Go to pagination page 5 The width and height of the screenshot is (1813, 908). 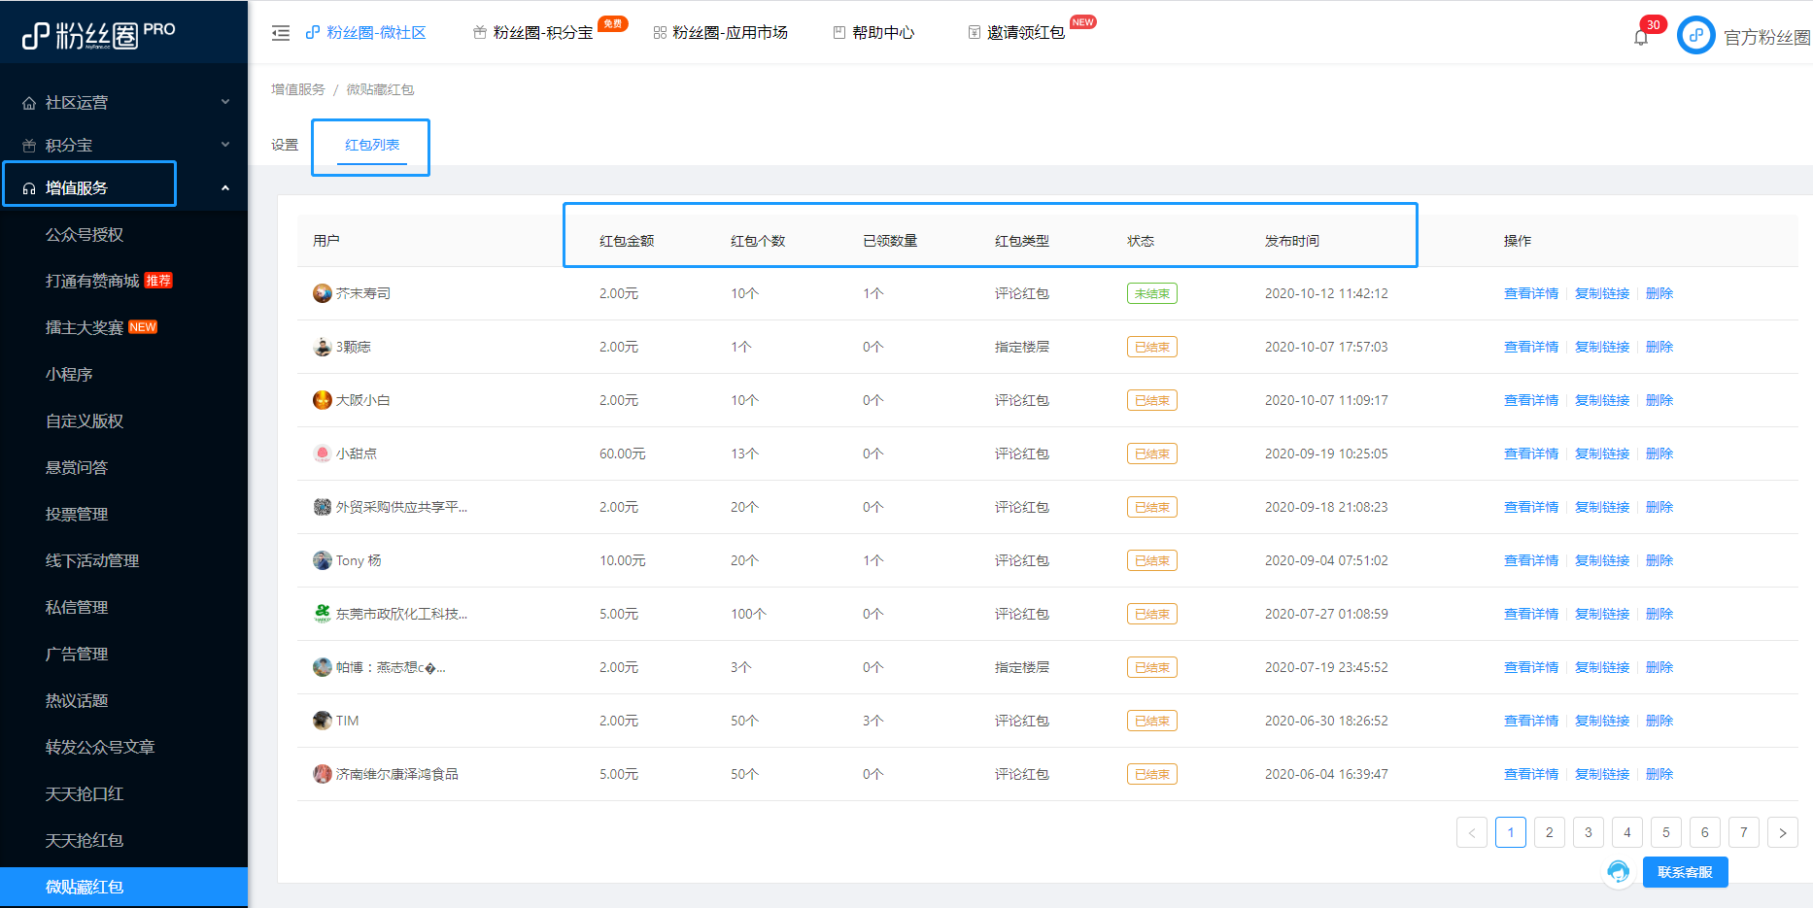click(x=1666, y=832)
